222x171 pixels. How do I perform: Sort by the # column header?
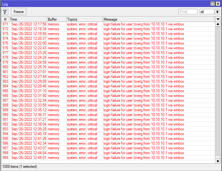(5, 19)
